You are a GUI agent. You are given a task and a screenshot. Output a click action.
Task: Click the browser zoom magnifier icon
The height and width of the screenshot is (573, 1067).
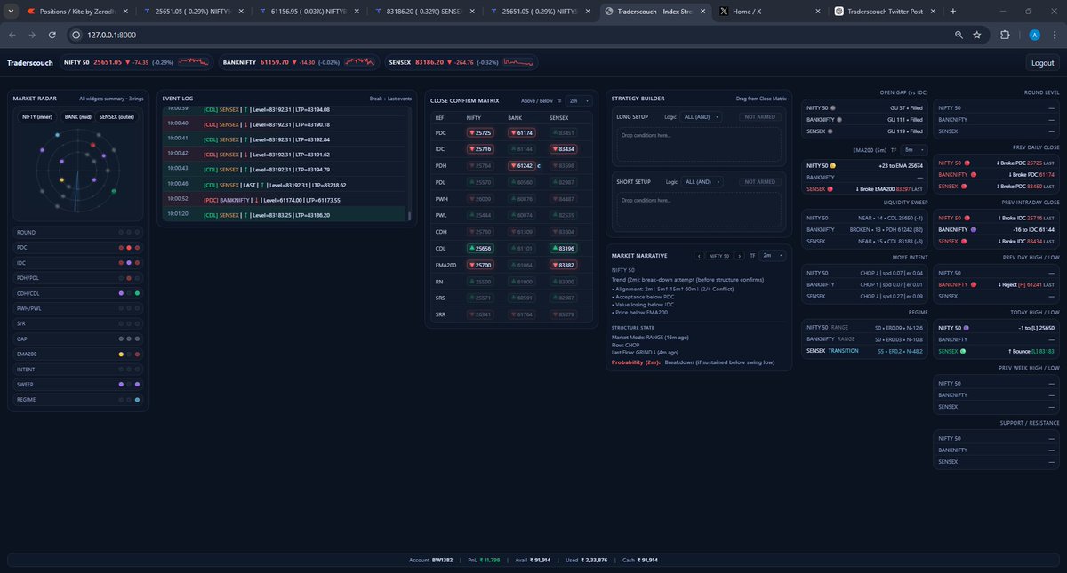pyautogui.click(x=958, y=35)
